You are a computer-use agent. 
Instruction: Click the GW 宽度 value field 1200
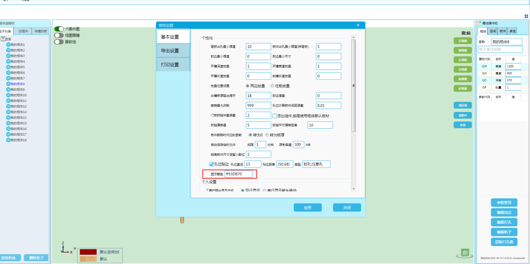coord(513,66)
